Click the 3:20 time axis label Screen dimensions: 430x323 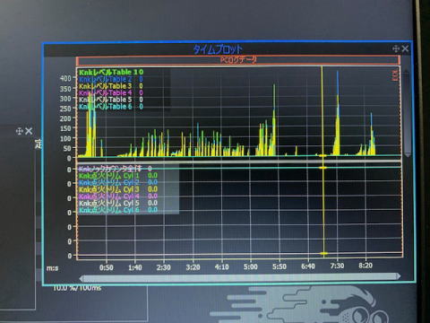tap(193, 266)
